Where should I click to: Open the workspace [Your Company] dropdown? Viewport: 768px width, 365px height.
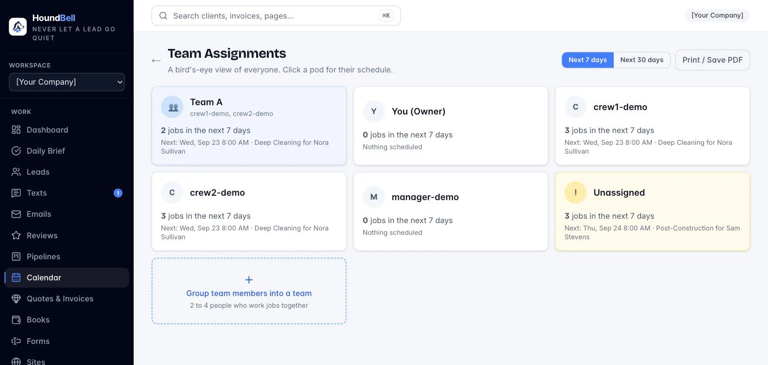(67, 82)
